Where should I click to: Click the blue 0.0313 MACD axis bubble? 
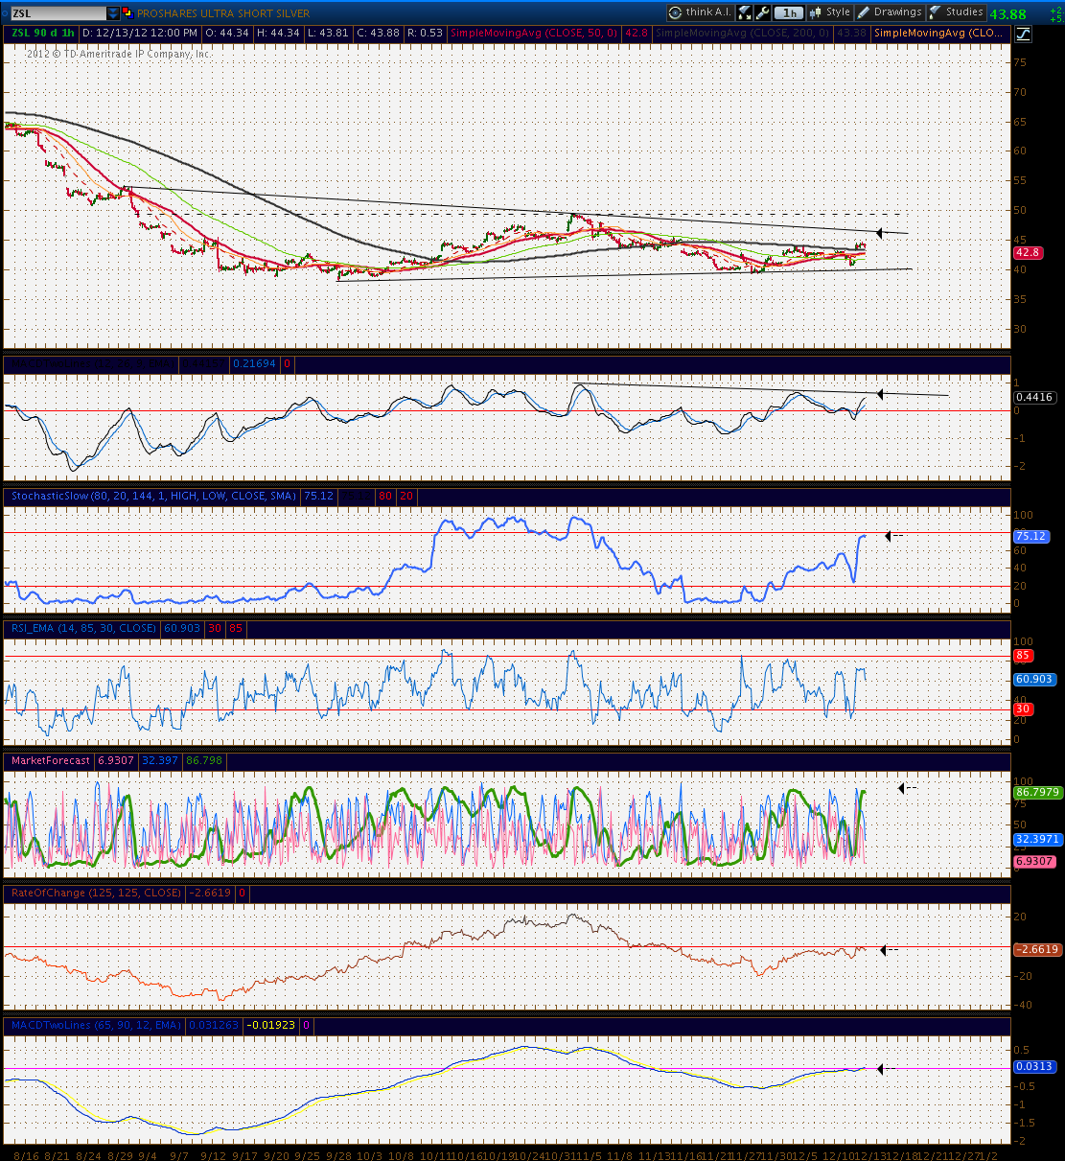(x=1034, y=1066)
